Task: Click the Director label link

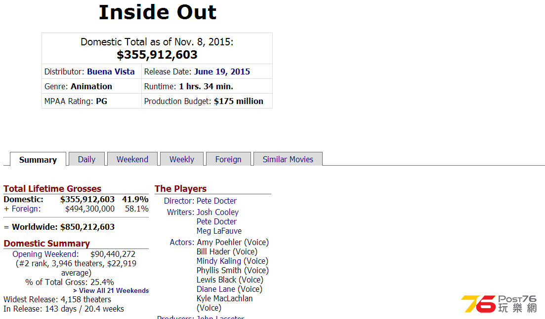Action: tap(178, 201)
